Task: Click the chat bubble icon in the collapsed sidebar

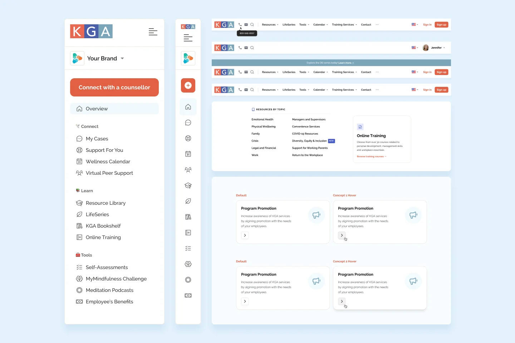Action: click(x=188, y=123)
